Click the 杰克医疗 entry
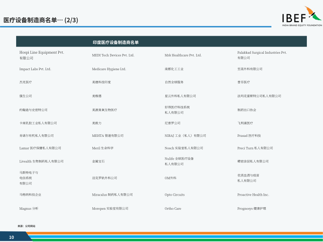Image resolution: width=323 pixels, height=242 pixels. [x=26, y=82]
